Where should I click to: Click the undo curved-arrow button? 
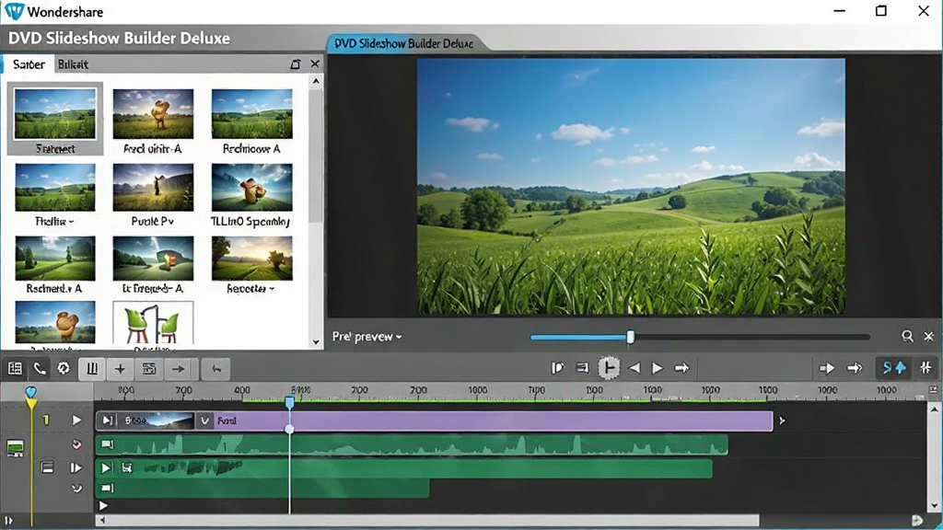point(216,369)
